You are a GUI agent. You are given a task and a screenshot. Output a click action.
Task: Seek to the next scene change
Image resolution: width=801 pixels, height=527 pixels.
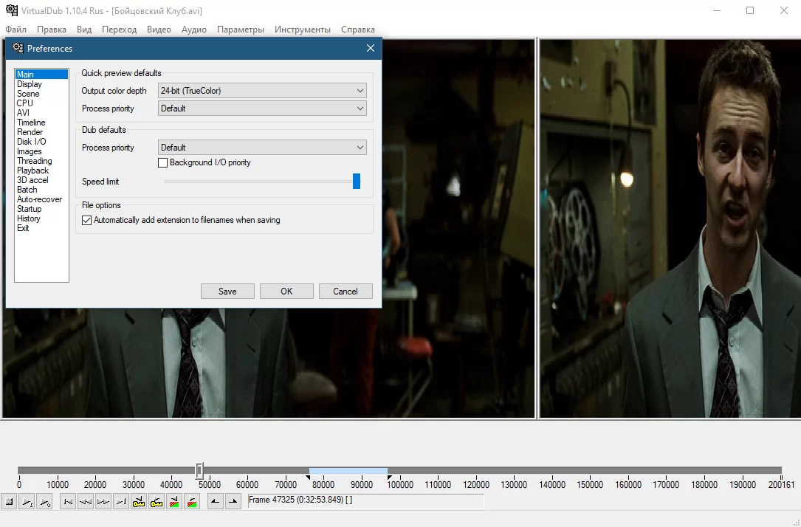192,502
